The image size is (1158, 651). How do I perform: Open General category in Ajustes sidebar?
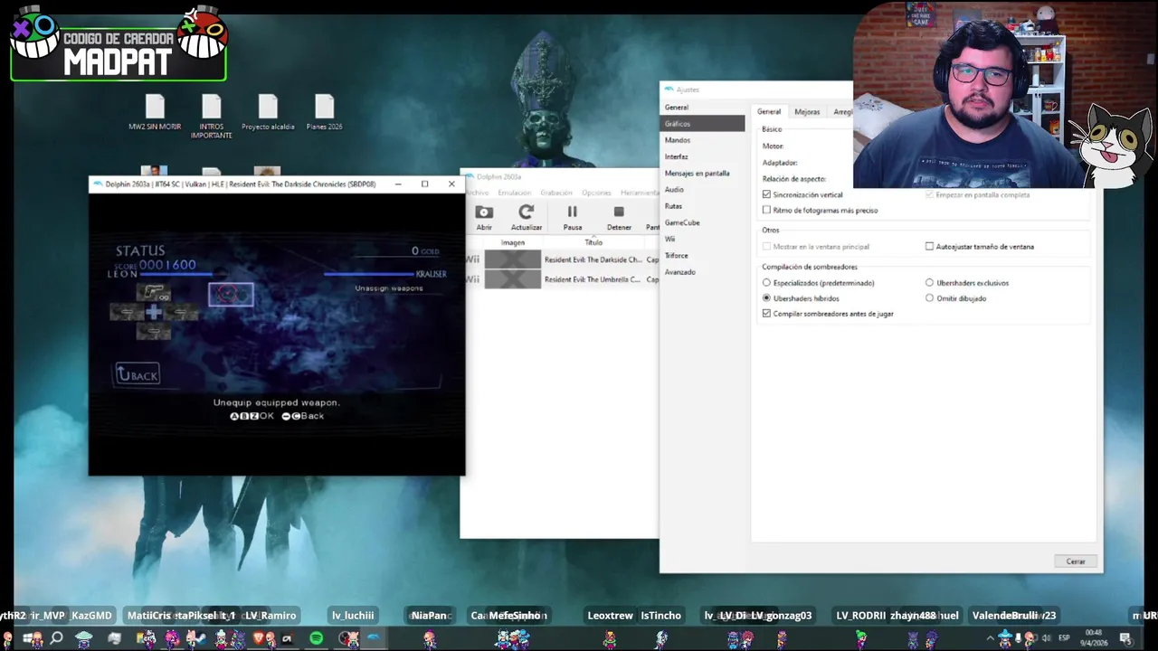pyautogui.click(x=702, y=107)
